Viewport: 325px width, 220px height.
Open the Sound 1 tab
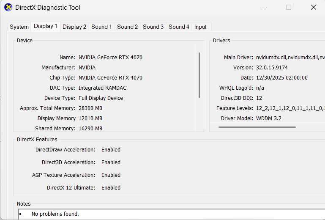[101, 27]
